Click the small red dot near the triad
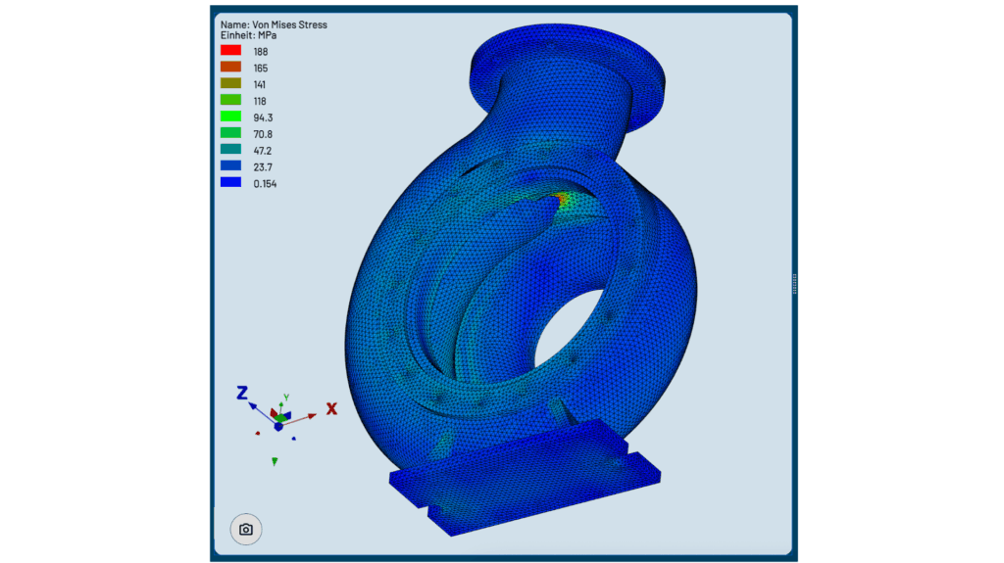Viewport: 1004px width, 563px height. tap(257, 432)
